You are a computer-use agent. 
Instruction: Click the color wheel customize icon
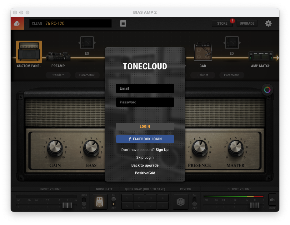click(x=267, y=90)
